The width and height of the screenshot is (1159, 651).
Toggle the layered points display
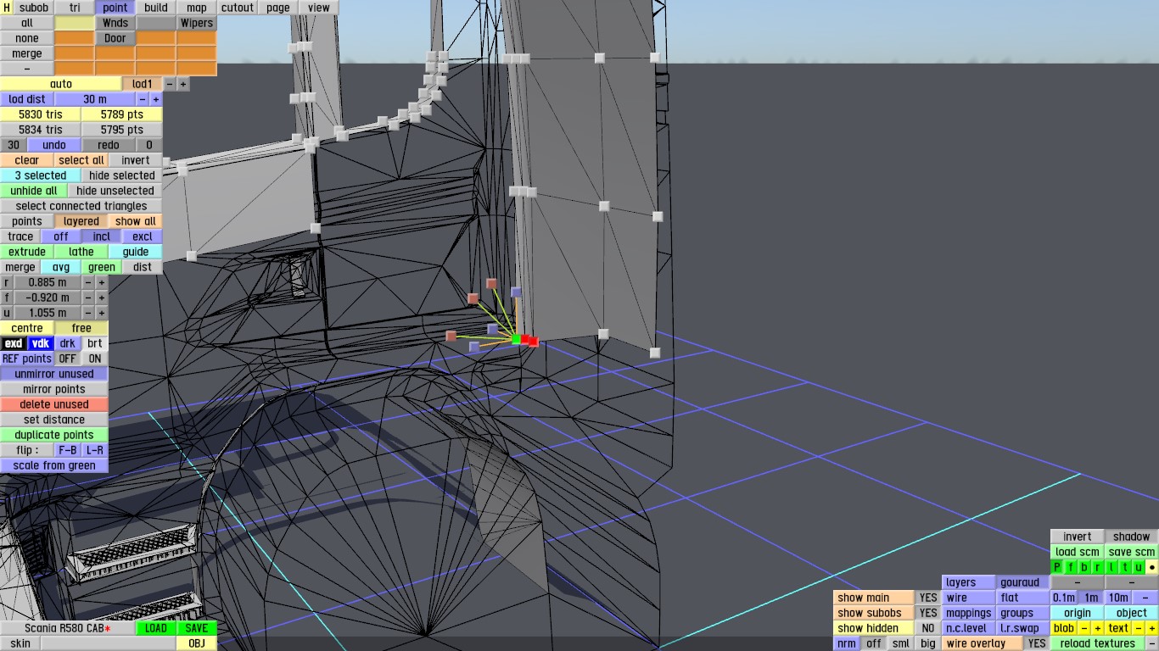click(81, 221)
